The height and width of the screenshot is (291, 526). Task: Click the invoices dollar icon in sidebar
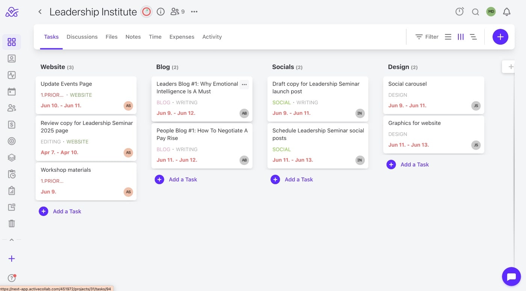[12, 124]
